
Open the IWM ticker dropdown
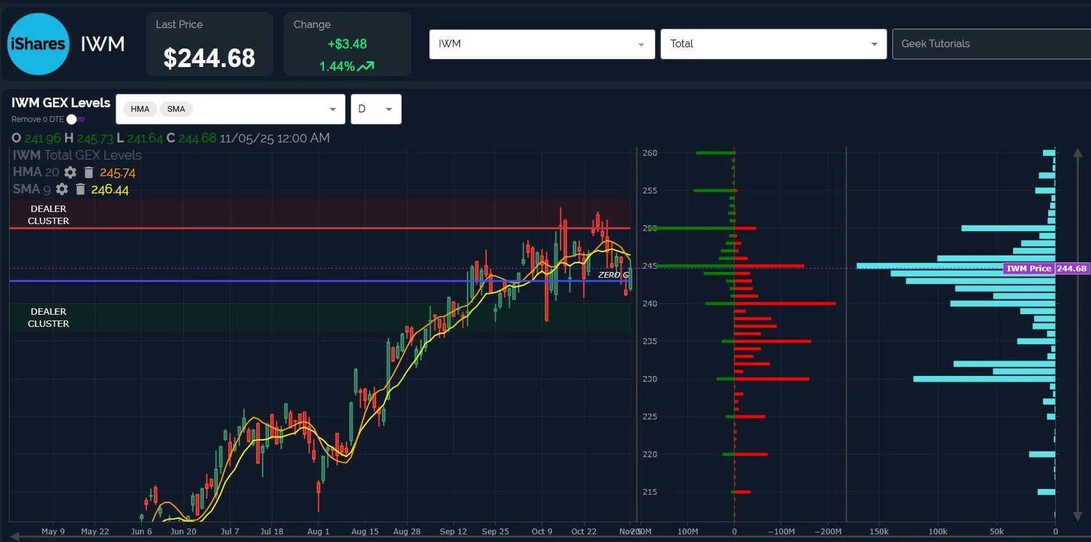(542, 44)
